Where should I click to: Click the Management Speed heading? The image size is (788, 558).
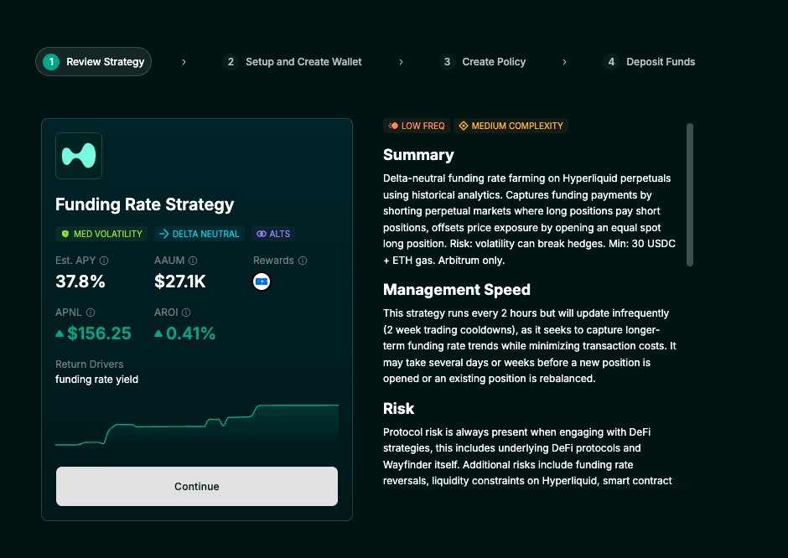(457, 290)
